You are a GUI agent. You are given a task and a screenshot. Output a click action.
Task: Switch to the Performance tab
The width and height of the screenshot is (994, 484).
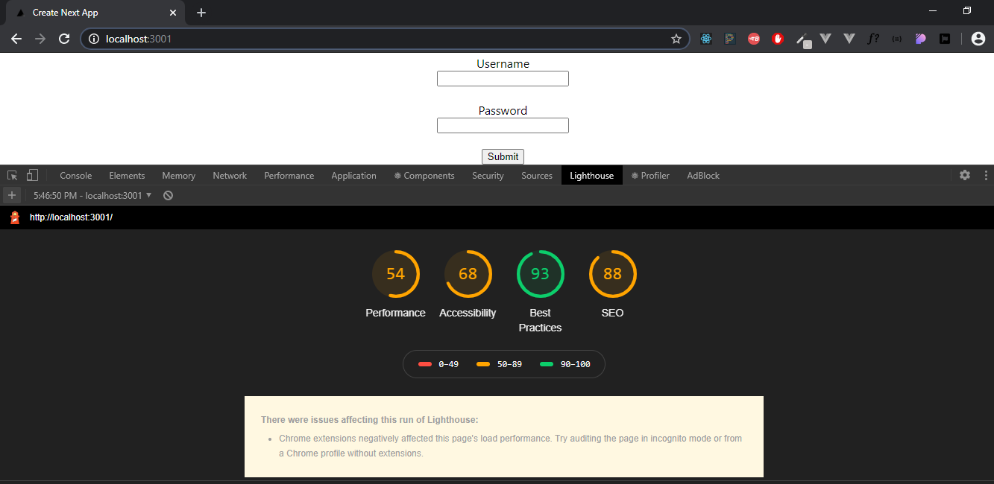[x=289, y=176]
